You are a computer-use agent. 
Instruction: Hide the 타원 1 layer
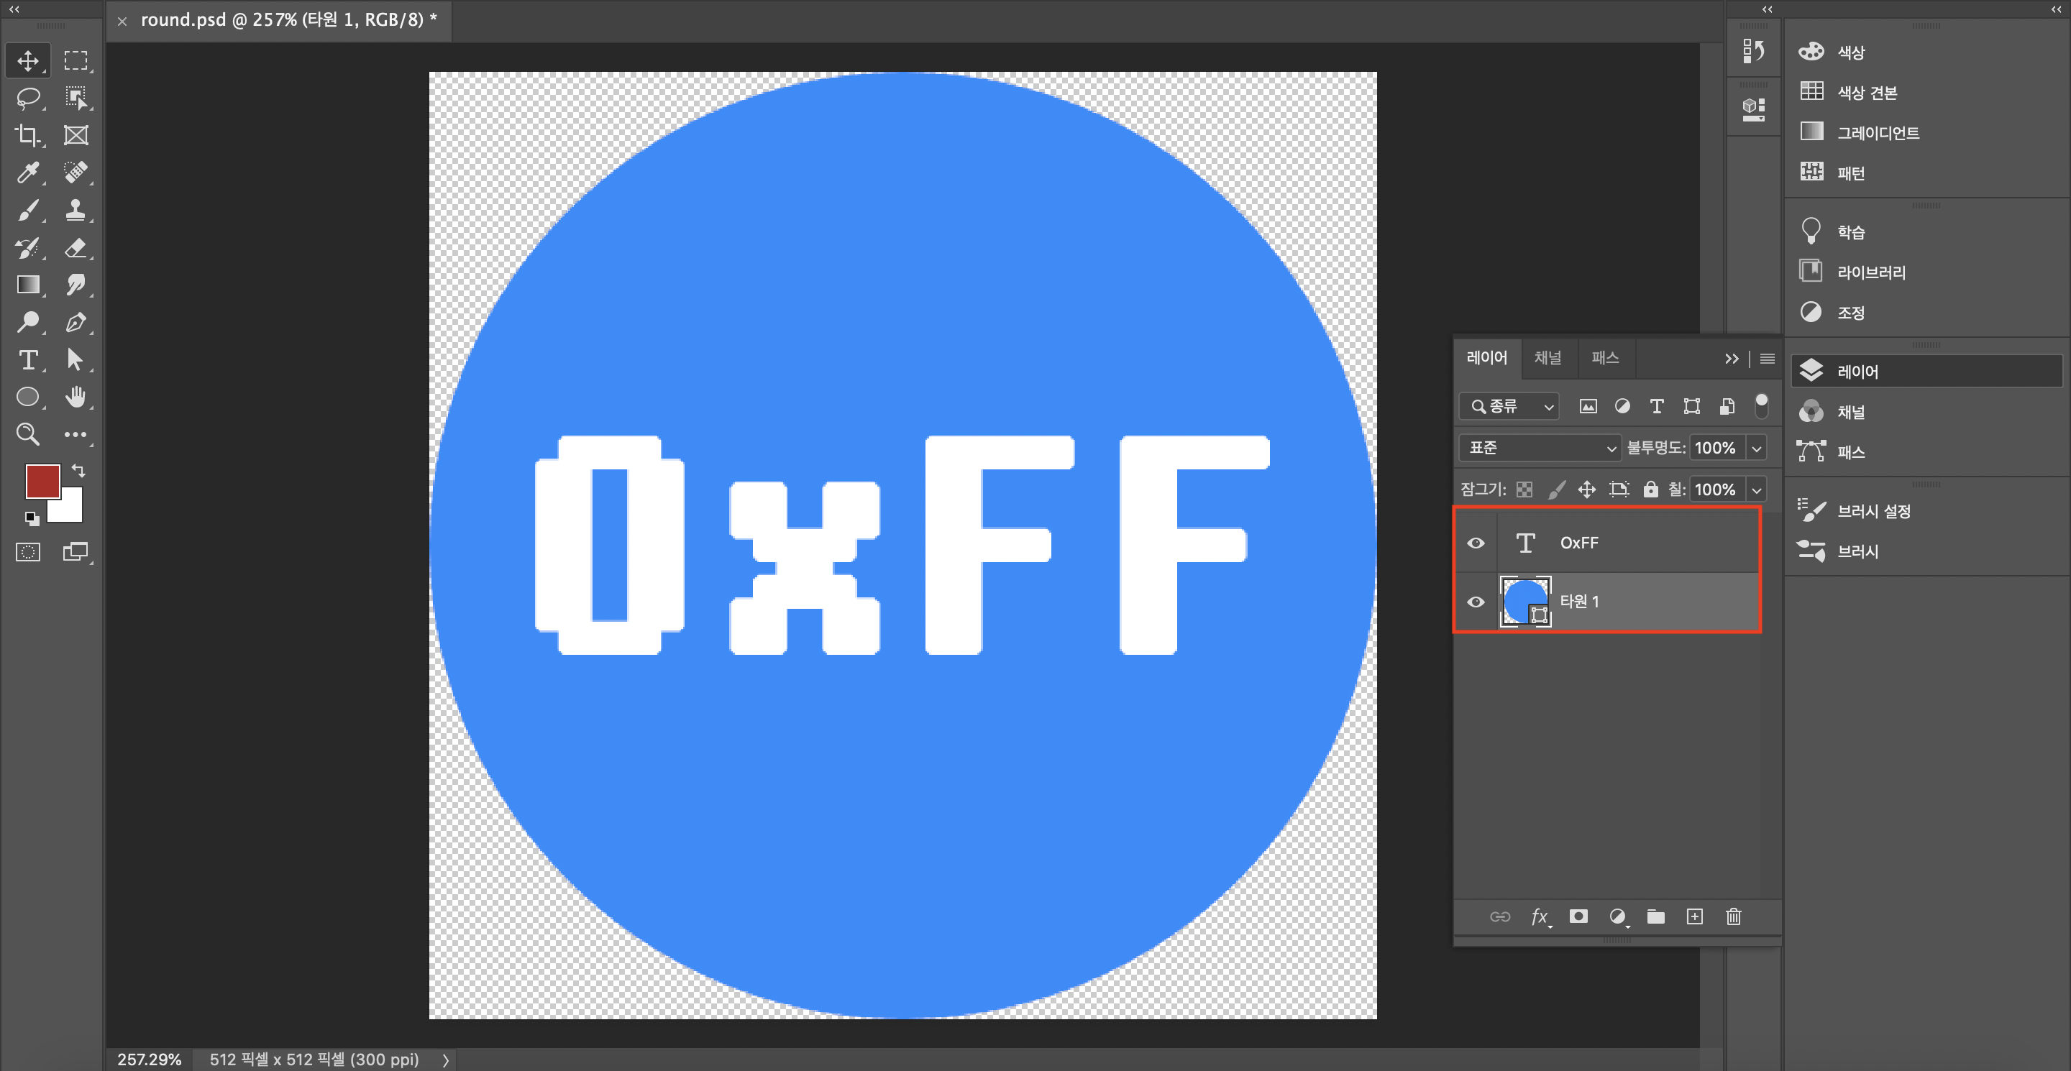(1476, 602)
